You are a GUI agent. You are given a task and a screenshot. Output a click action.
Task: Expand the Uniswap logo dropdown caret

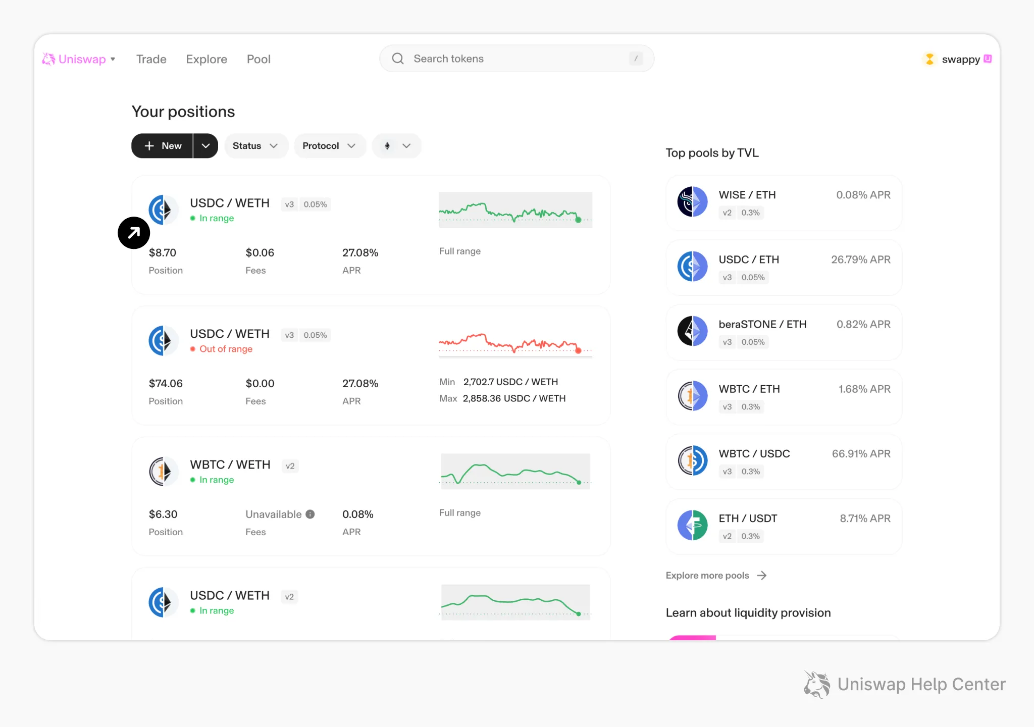coord(113,59)
